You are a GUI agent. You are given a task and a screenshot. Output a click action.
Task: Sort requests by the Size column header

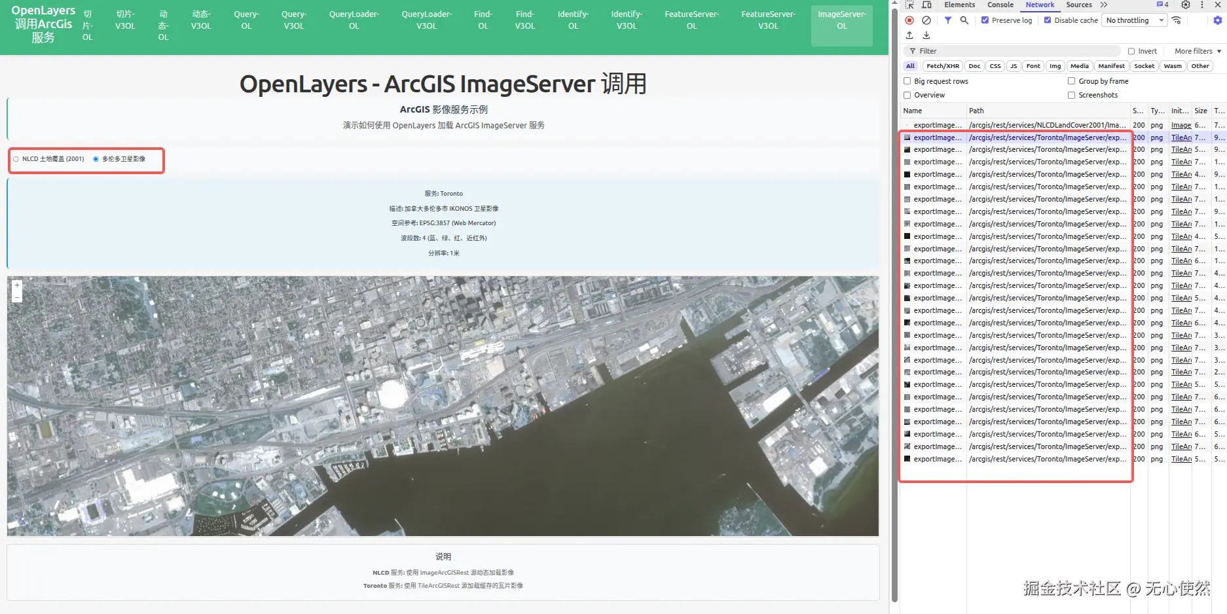(1200, 111)
